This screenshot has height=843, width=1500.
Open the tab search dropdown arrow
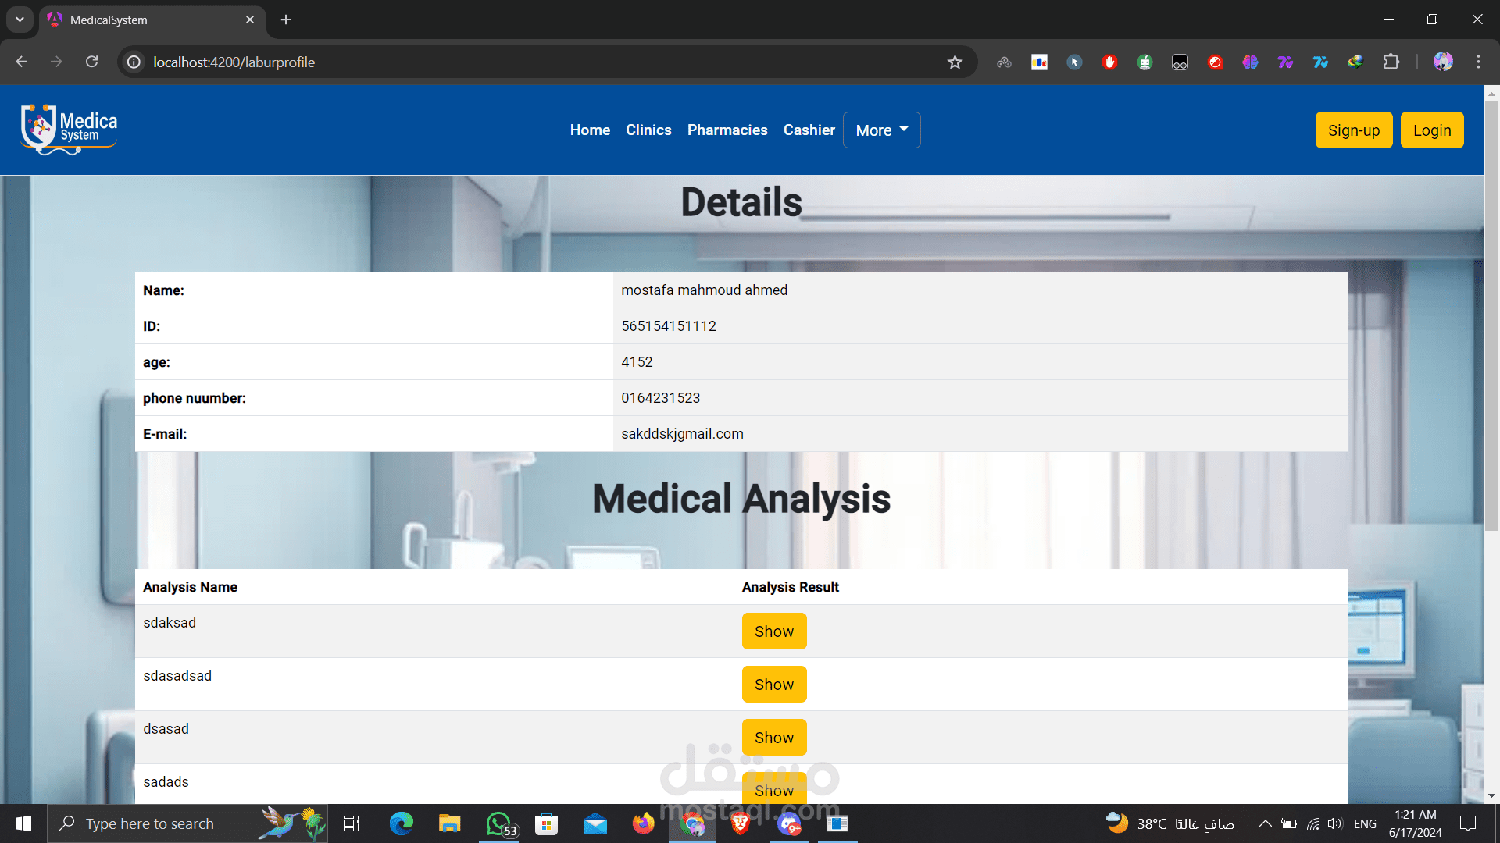pyautogui.click(x=20, y=20)
